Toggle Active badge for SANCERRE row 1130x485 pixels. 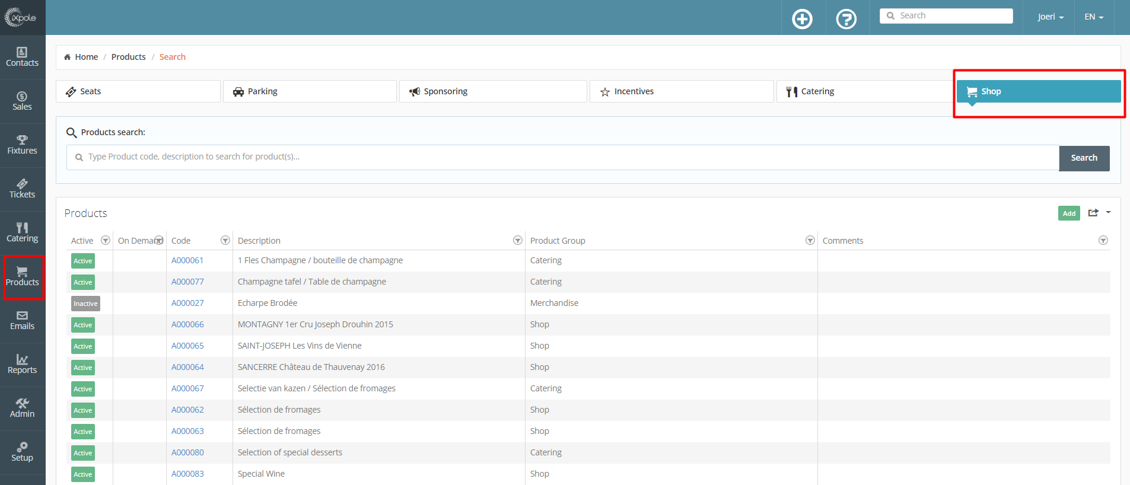[x=83, y=368]
